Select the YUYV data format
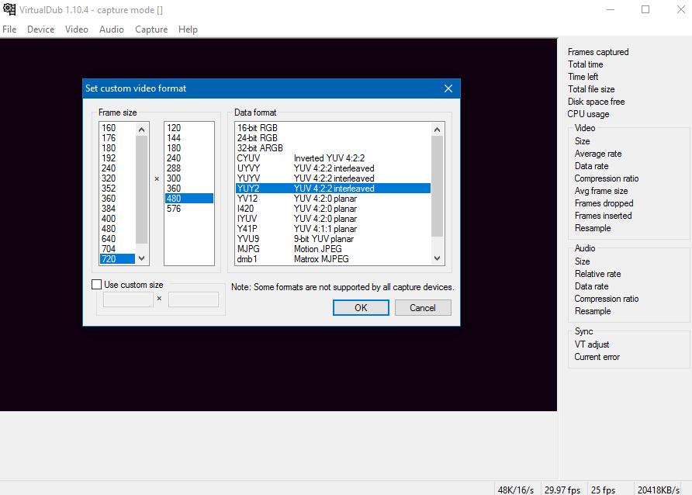The width and height of the screenshot is (692, 495). point(334,178)
